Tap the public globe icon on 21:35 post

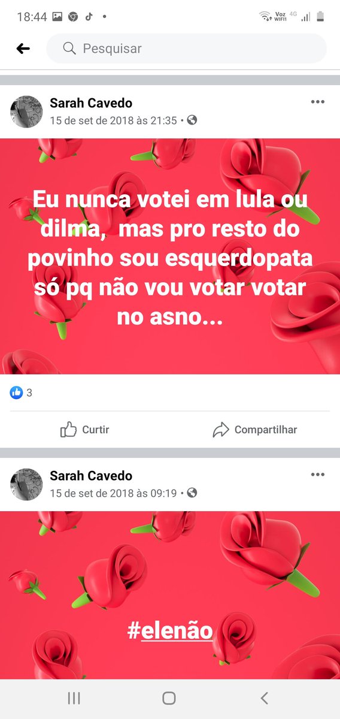point(192,120)
